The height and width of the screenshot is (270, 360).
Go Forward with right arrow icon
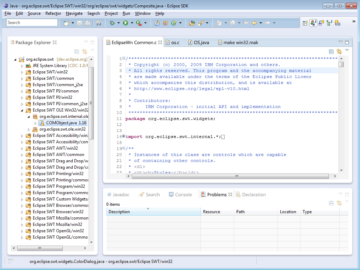click(268, 23)
